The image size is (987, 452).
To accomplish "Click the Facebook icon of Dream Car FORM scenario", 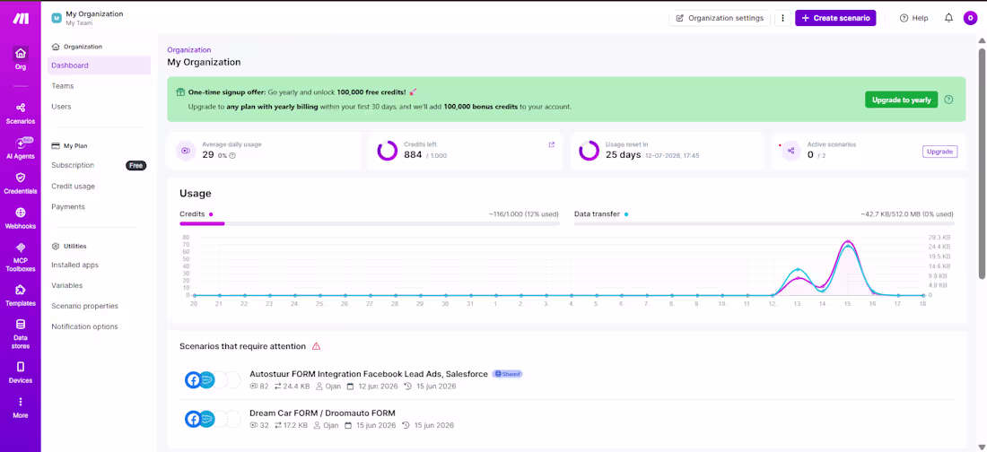I will point(193,419).
